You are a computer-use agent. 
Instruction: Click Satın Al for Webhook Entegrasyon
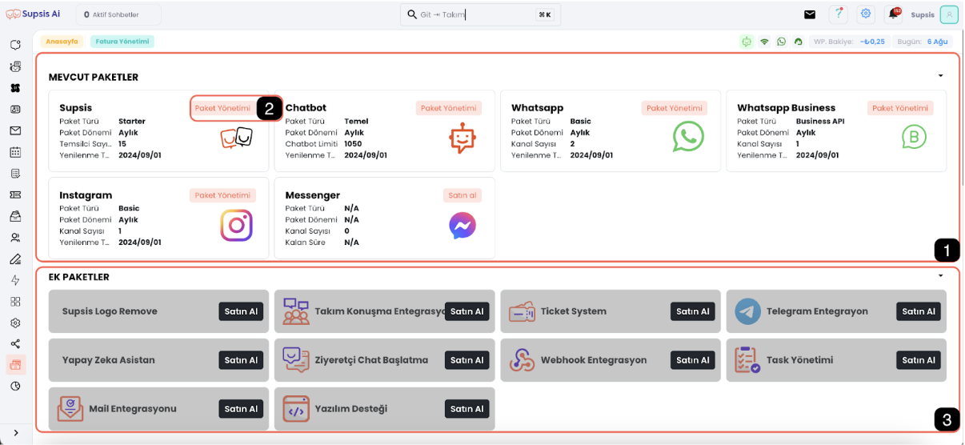point(692,360)
